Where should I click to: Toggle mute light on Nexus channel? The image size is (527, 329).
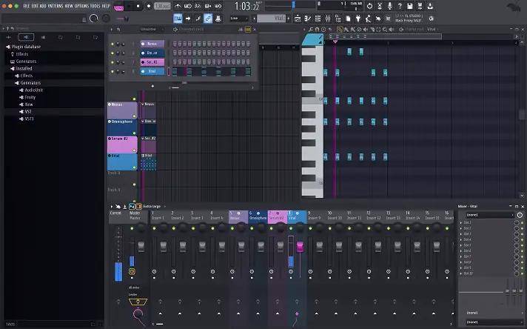tap(113, 44)
